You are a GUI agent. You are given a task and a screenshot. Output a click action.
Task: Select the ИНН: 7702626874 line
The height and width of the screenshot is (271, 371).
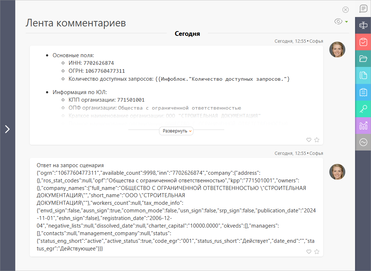[91, 63]
